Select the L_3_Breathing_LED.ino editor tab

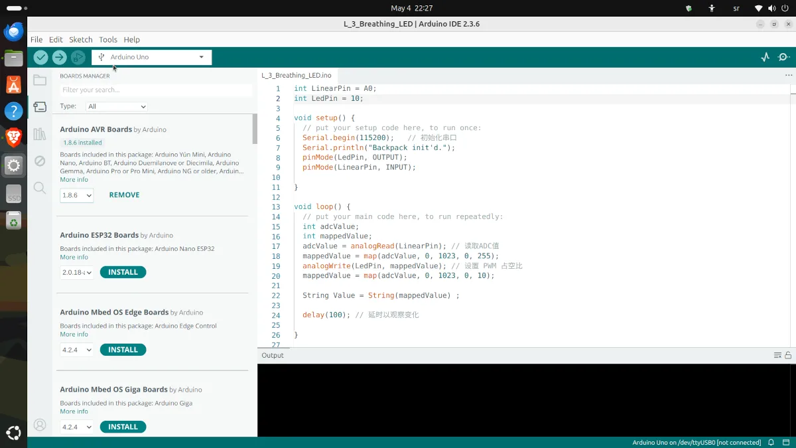297,76
